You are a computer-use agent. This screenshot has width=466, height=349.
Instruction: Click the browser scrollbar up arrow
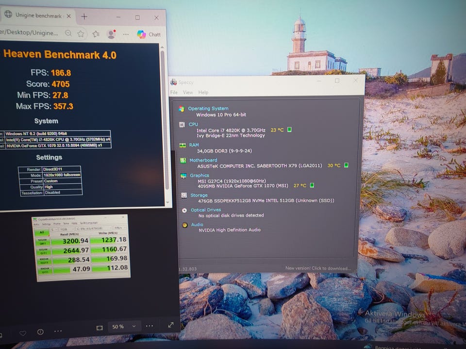pos(162,47)
